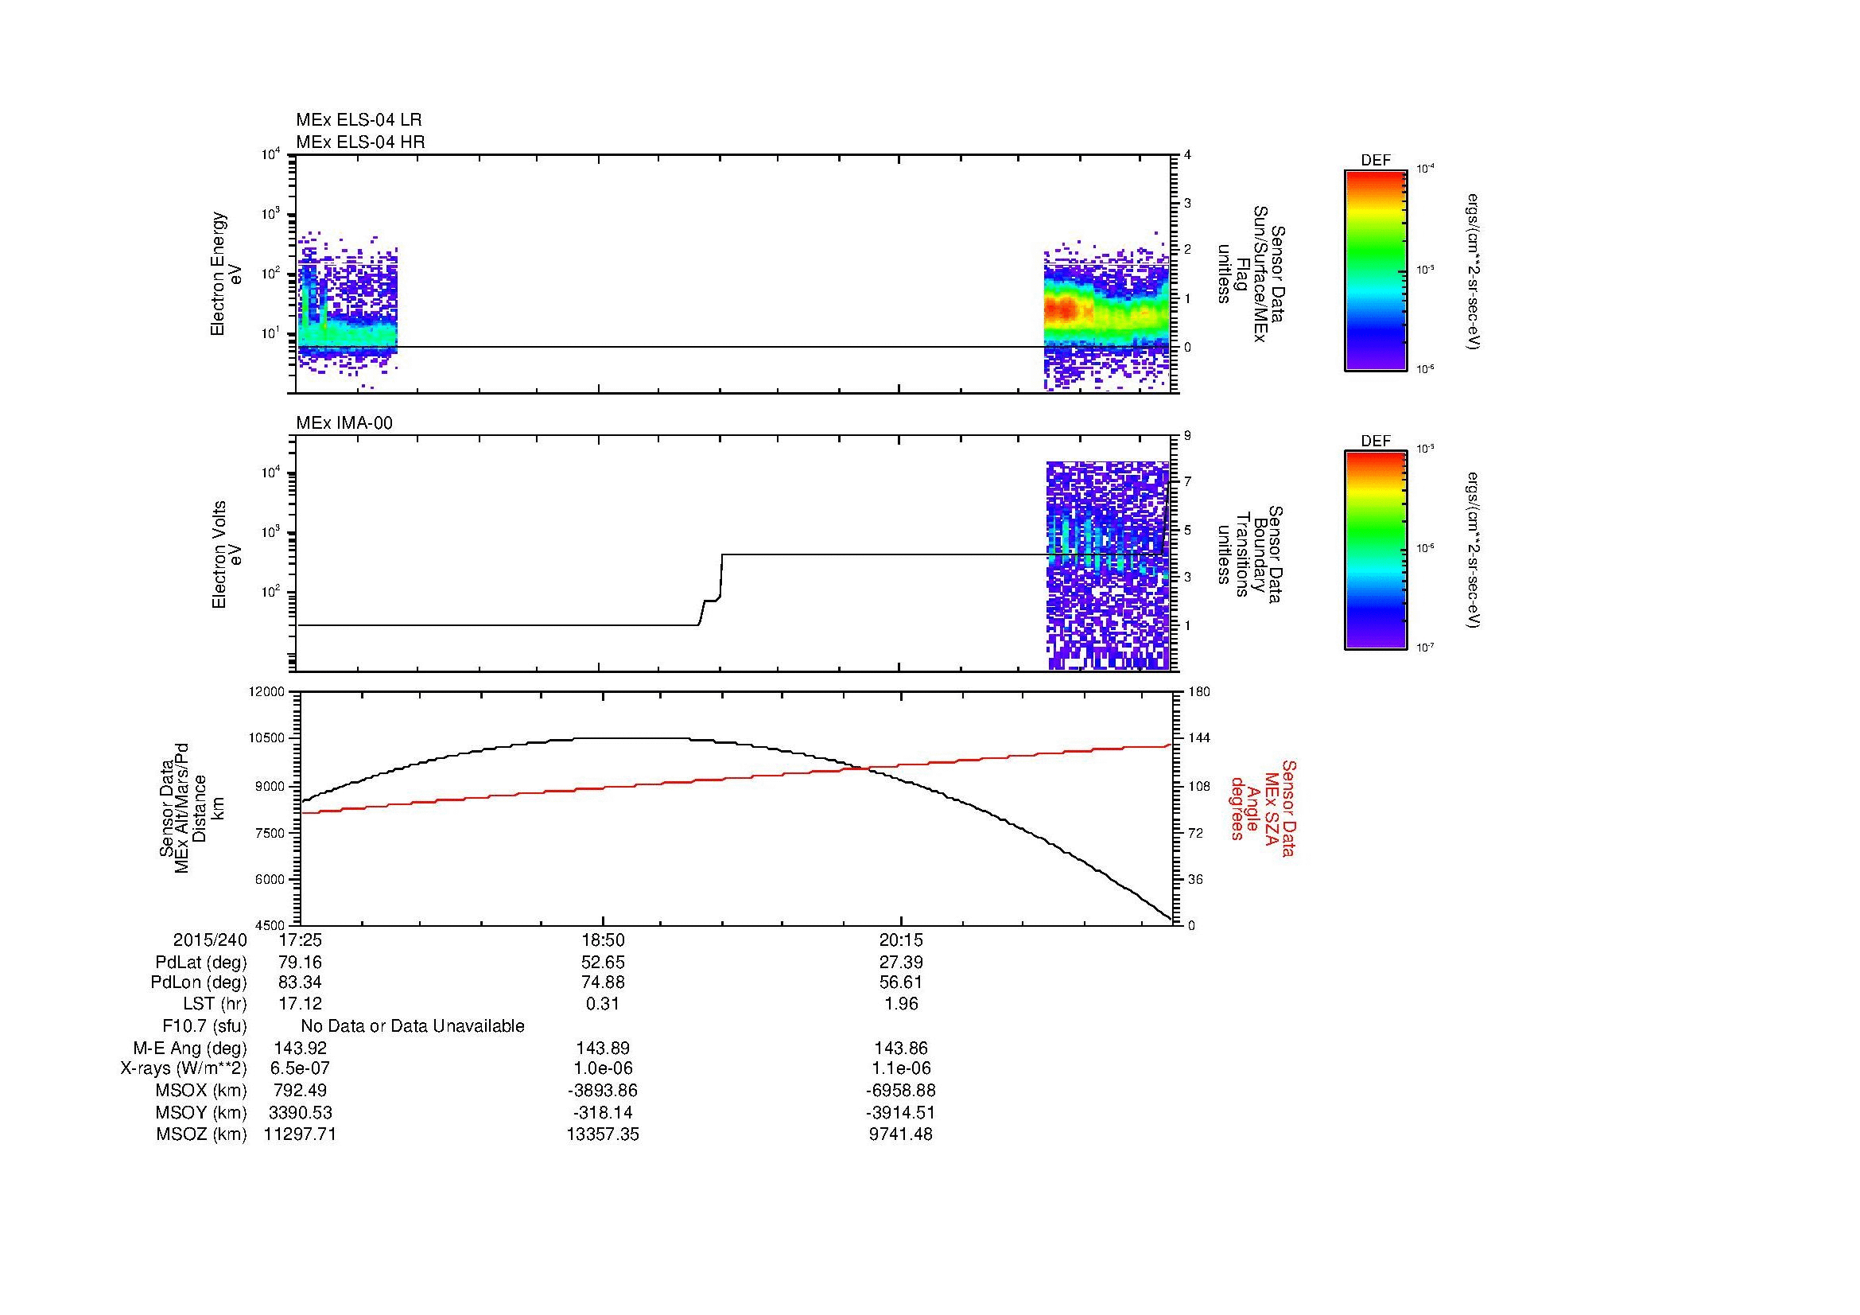Click the 'MSOY (km)' row label
1860x1315 pixels.
click(201, 1112)
